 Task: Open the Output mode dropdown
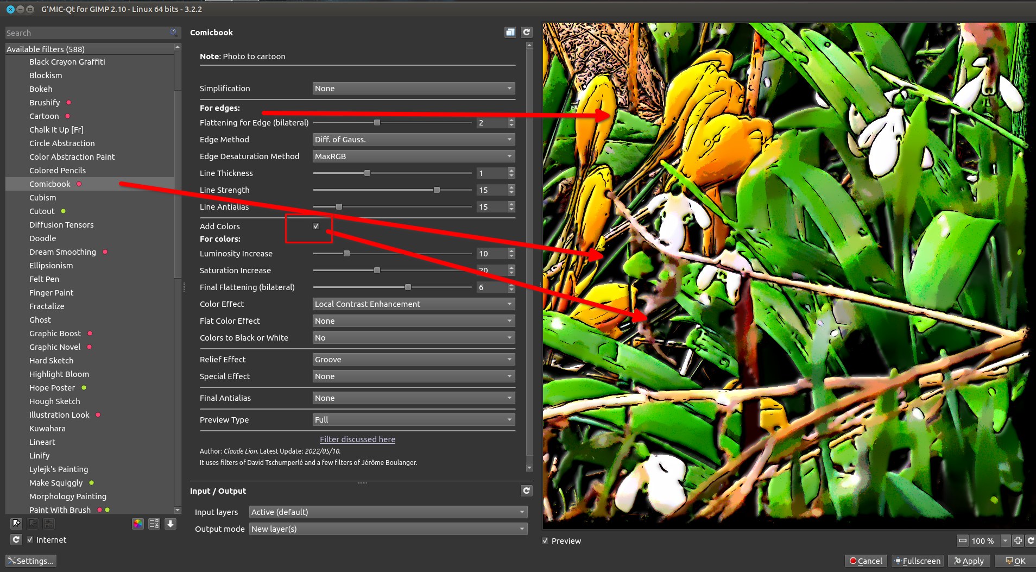[388, 529]
